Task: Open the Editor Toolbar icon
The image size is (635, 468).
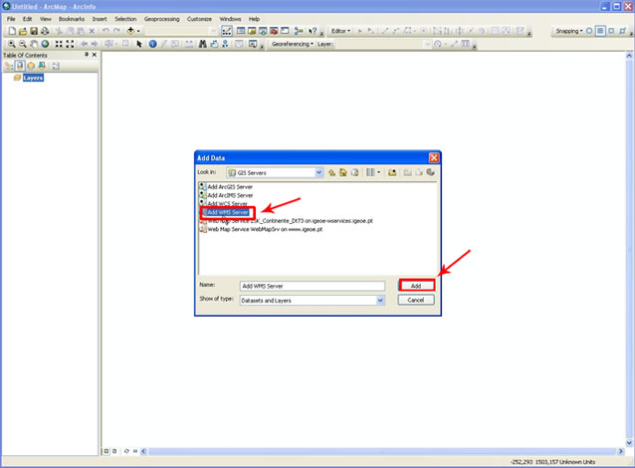Action: 227,31
